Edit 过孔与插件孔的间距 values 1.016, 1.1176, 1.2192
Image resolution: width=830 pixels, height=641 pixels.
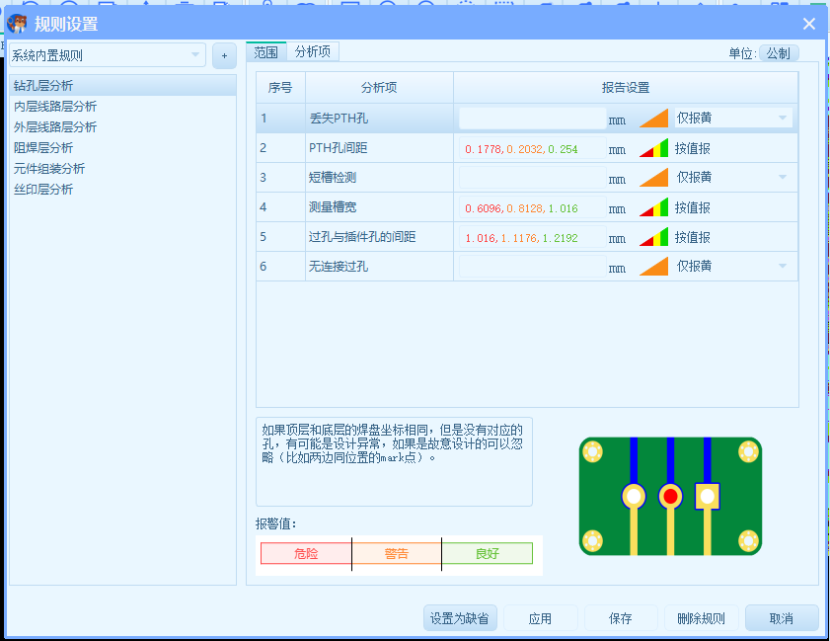[533, 237]
